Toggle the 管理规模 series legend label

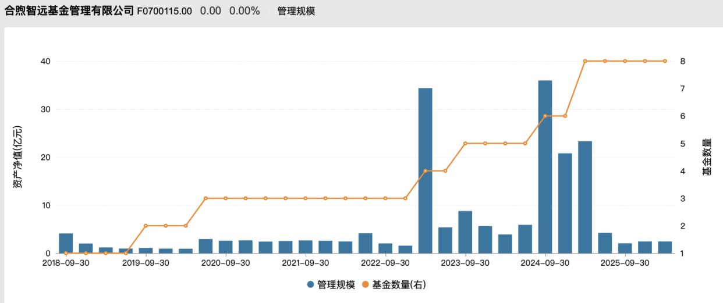pos(336,285)
